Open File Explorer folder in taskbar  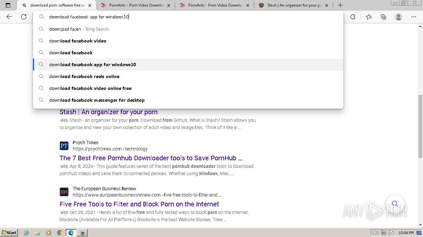[x=37, y=233]
